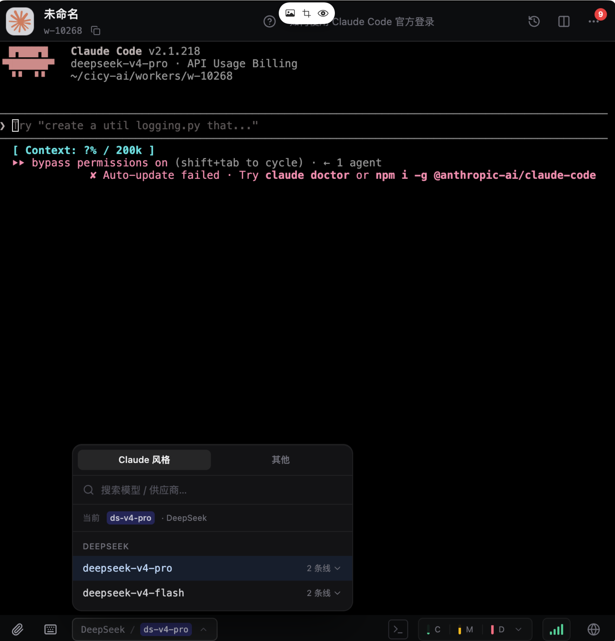This screenshot has height=641, width=615.
Task: Select the deepseek-v4-flash model row
Action: click(212, 593)
